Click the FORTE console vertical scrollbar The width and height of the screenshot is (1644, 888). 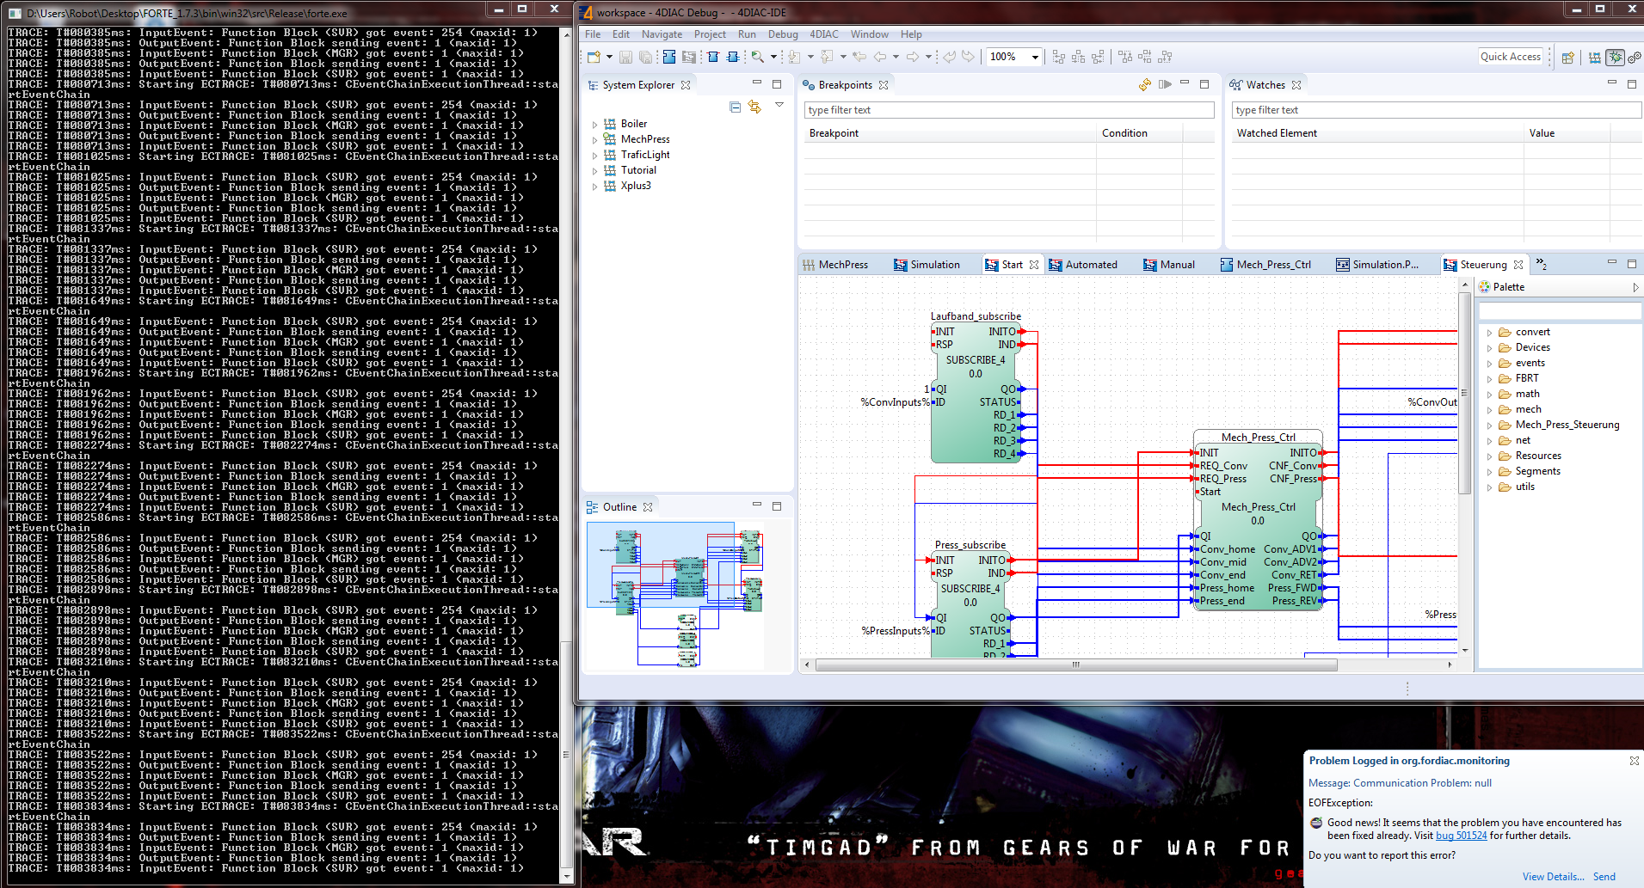(566, 455)
